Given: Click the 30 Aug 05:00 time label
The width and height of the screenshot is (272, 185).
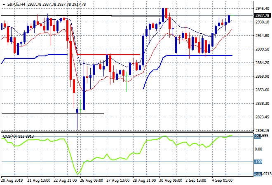Looking at the screenshot, I should [171, 180].
